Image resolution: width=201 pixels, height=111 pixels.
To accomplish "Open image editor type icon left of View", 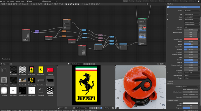I will pyautogui.click(x=59, y=108).
